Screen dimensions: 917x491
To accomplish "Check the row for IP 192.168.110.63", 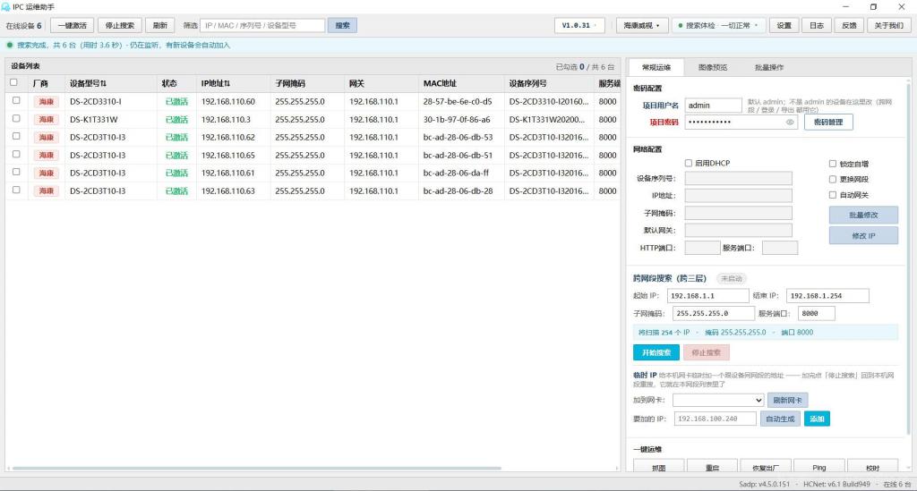I will coord(16,190).
